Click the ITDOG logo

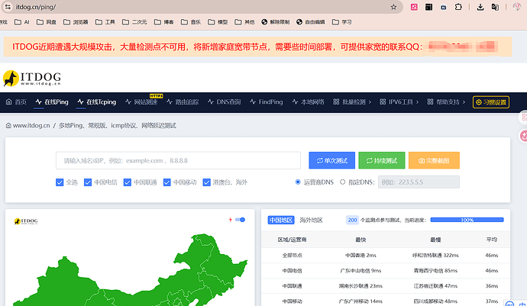(32, 79)
